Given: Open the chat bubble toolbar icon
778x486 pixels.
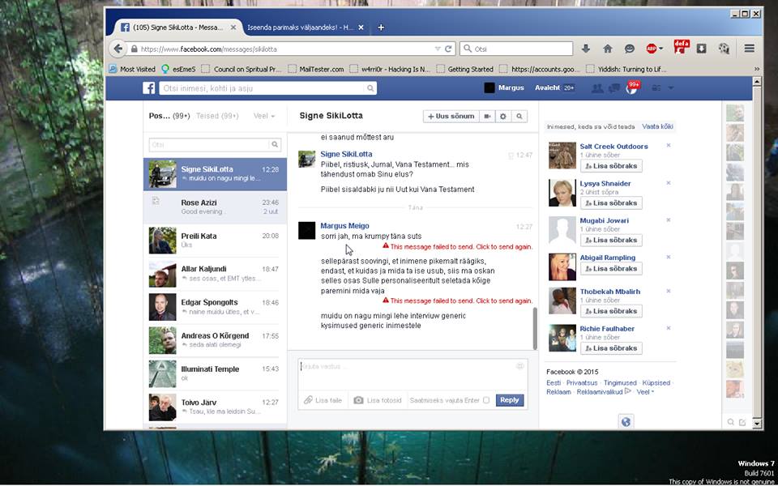Looking at the screenshot, I should click(630, 49).
